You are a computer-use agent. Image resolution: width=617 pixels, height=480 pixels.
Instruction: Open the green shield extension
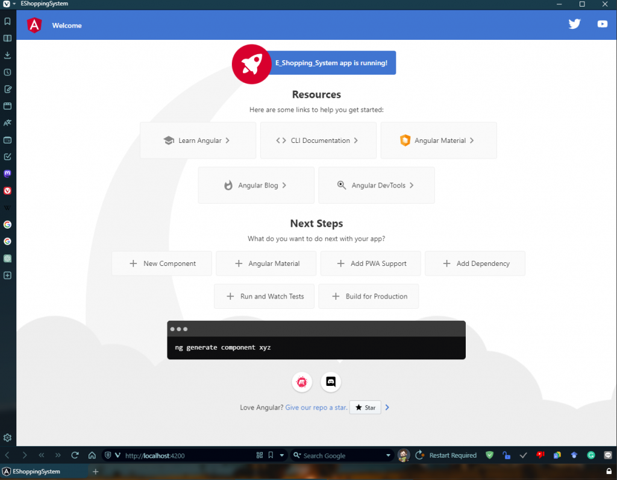tap(489, 455)
